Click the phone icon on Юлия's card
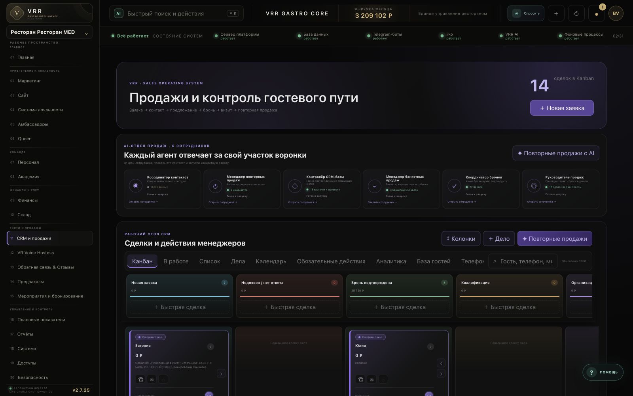This screenshot has width=633, height=396. click(360, 379)
